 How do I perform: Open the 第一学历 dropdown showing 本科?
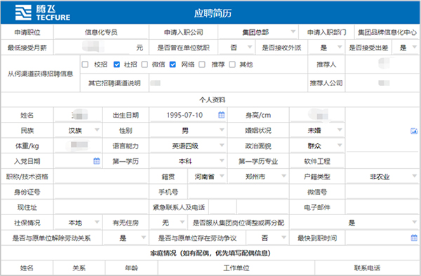click(x=187, y=161)
